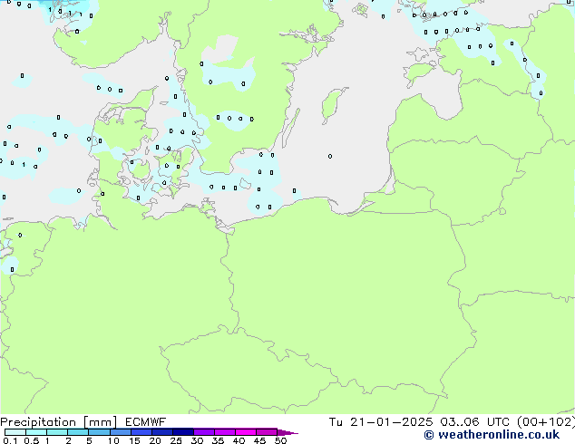575x444 pixels.
Task: Click the 35–40 mm magenta legend swatch
Action: coord(224,432)
